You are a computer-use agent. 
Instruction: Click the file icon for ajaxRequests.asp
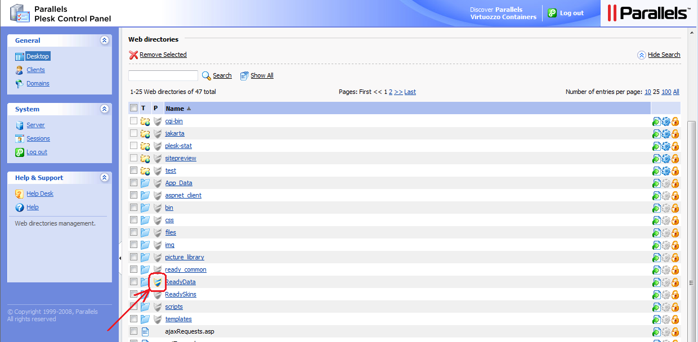[145, 331]
